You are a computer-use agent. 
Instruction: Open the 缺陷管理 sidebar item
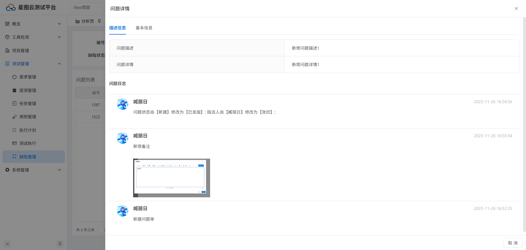pyautogui.click(x=28, y=157)
